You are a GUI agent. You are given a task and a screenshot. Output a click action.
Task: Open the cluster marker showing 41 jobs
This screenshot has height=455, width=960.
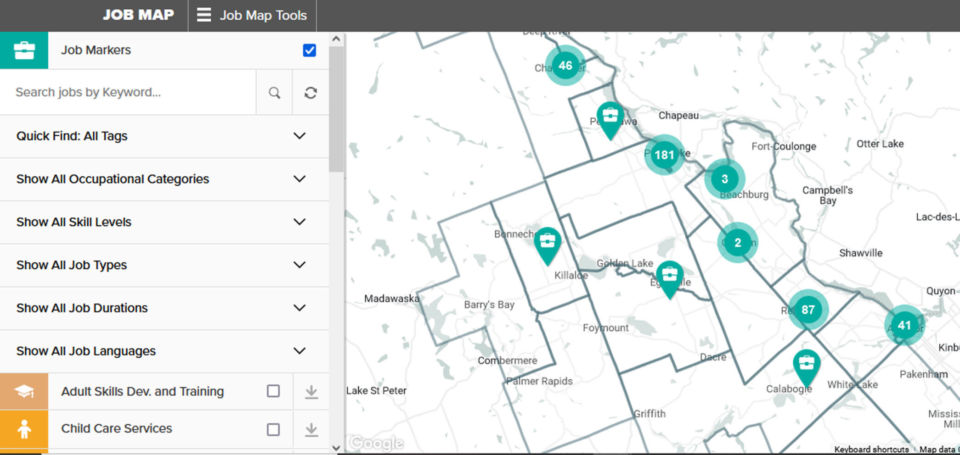[904, 325]
